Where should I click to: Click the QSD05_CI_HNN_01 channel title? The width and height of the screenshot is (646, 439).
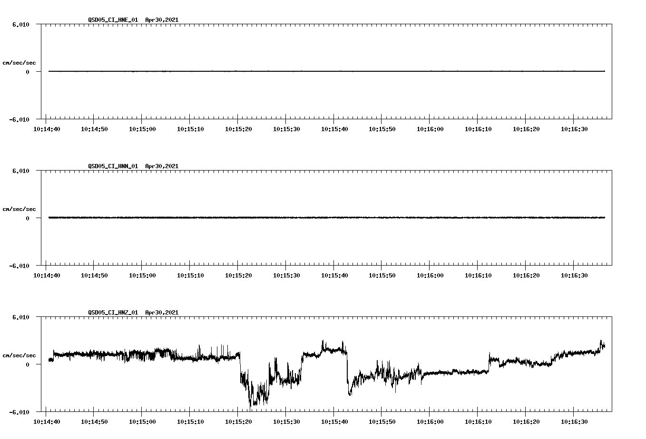(112, 166)
